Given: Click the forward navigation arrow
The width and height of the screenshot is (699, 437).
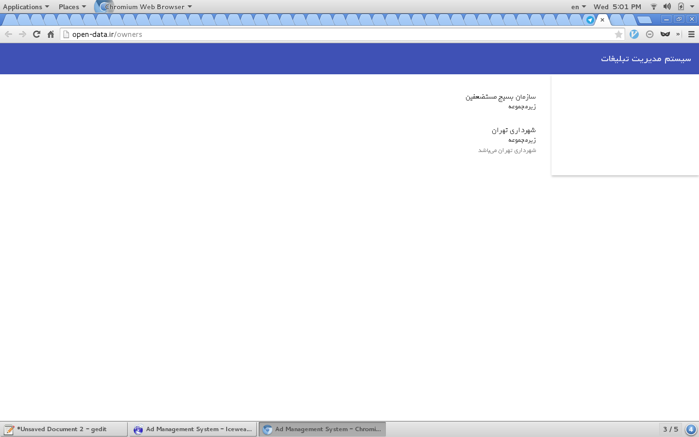Looking at the screenshot, I should point(22,34).
